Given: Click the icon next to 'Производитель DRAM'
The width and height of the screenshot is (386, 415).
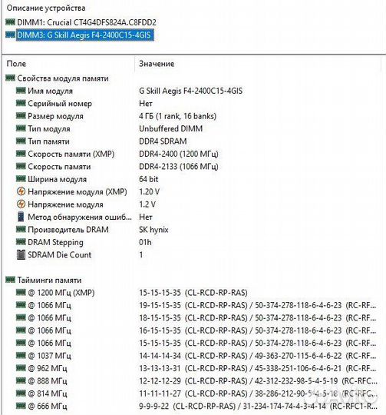Looking at the screenshot, I should pos(21,229).
